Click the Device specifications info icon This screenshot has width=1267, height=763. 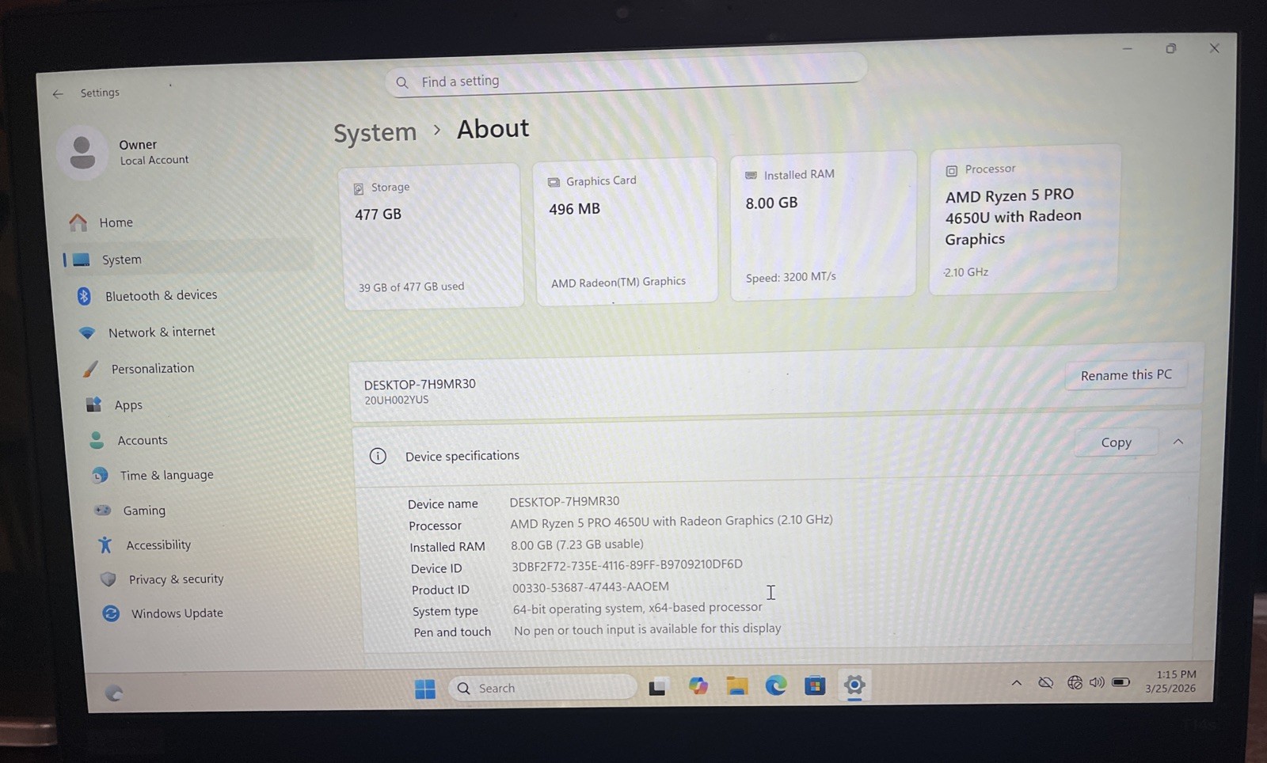pyautogui.click(x=378, y=456)
